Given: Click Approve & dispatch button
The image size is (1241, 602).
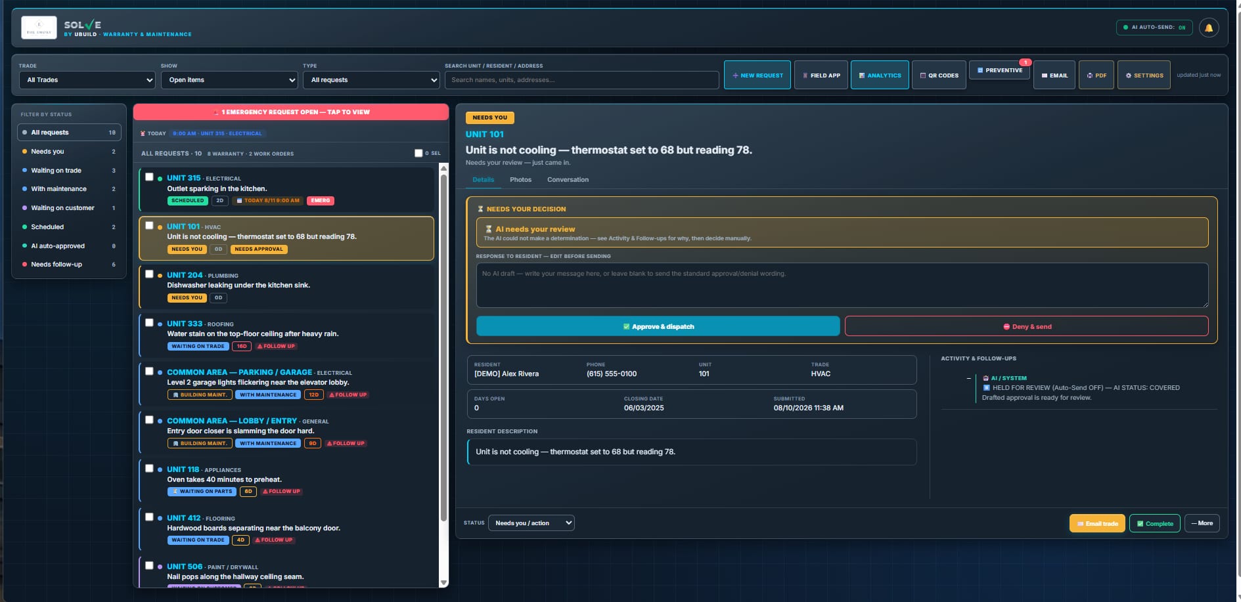Looking at the screenshot, I should click(x=658, y=326).
